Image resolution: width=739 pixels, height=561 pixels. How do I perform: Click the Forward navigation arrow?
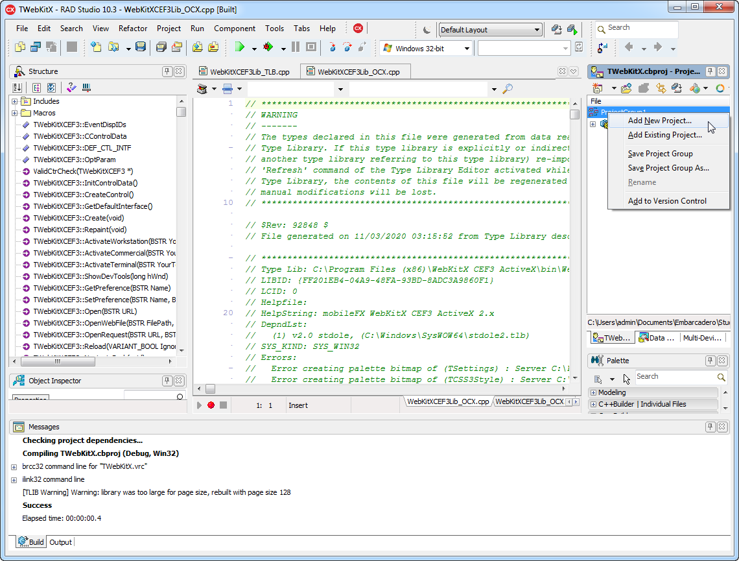[658, 47]
